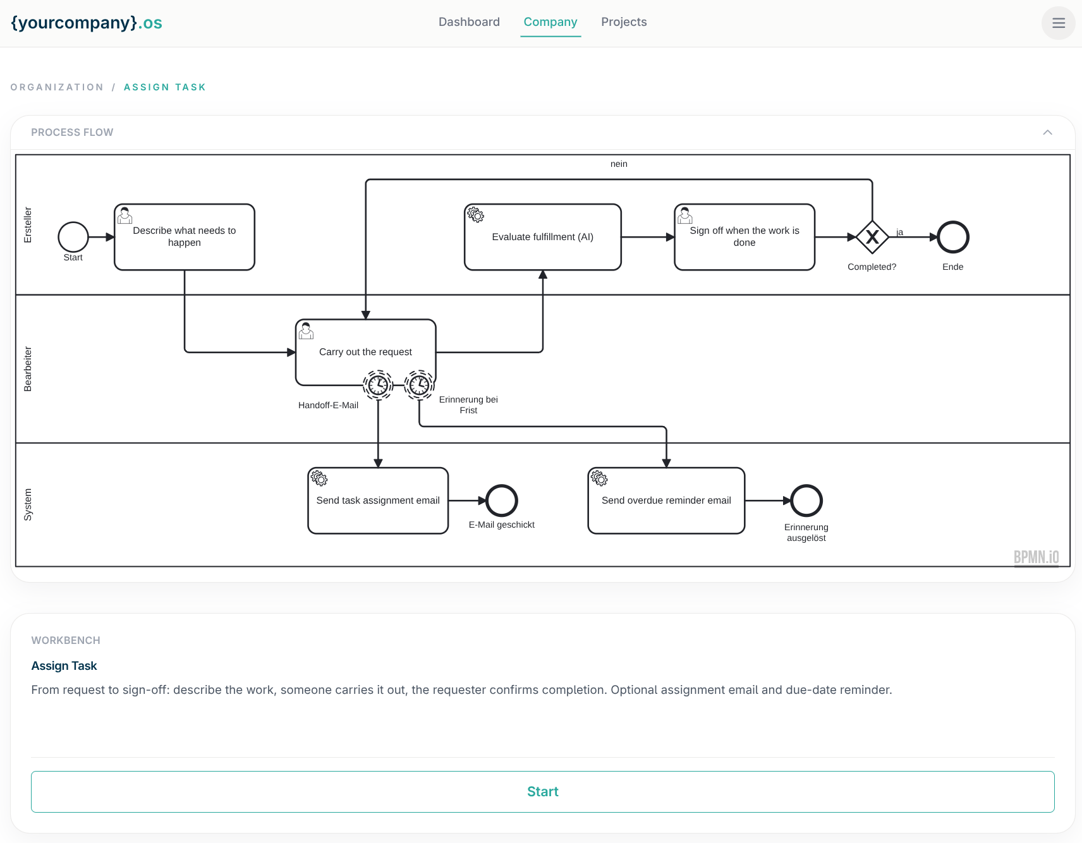This screenshot has height=843, width=1082.
Task: Click the Start event label text
Action: 73,257
